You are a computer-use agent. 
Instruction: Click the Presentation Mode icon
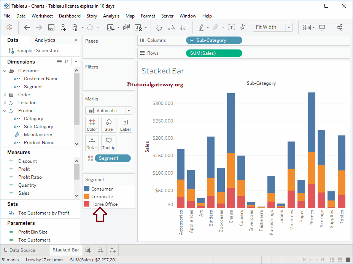(x=322, y=27)
